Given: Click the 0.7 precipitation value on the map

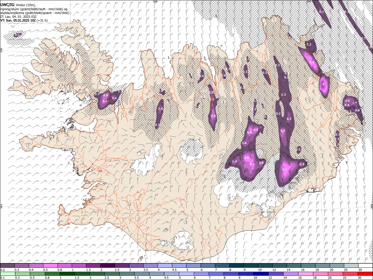Looking at the screenshot, I should [285, 170].
